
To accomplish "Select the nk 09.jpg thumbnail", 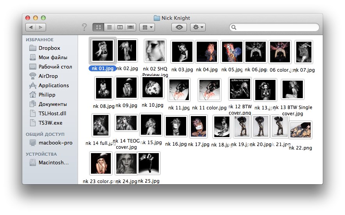I will pyautogui.click(x=126, y=87).
